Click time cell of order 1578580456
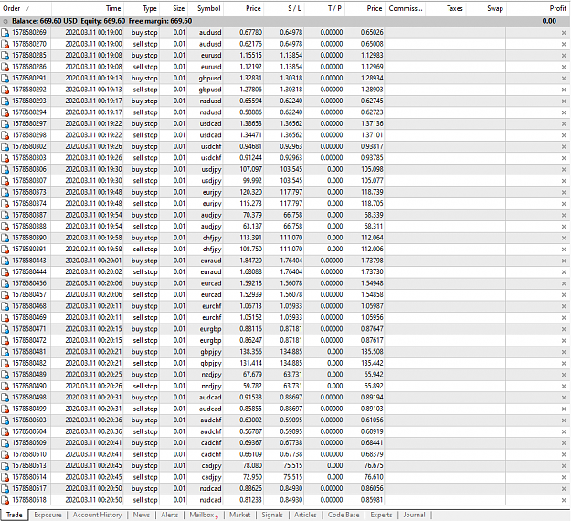The width and height of the screenshot is (571, 521). (x=93, y=283)
